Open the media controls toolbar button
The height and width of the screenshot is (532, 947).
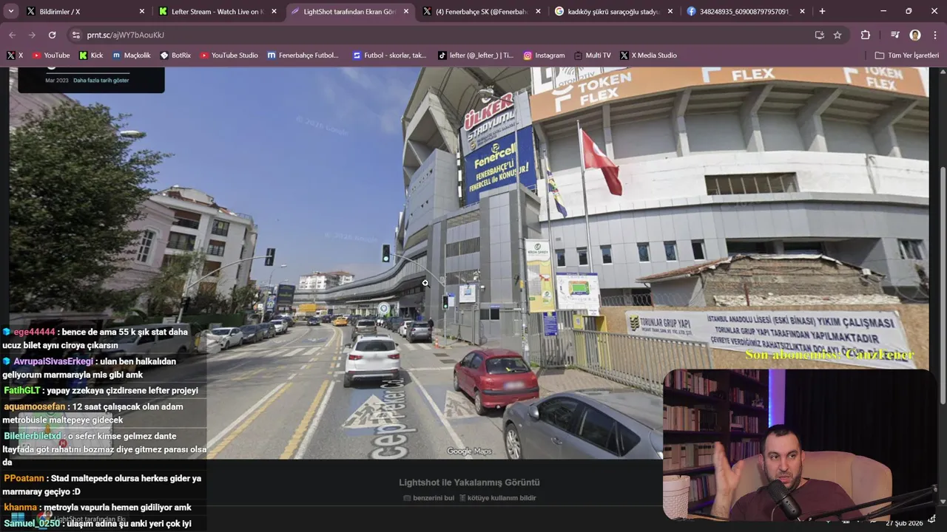pyautogui.click(x=894, y=35)
